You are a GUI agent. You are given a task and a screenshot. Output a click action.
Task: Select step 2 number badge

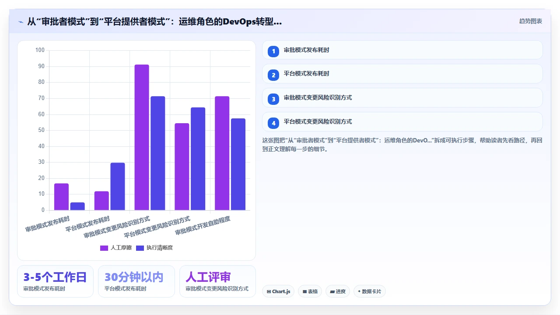(273, 75)
